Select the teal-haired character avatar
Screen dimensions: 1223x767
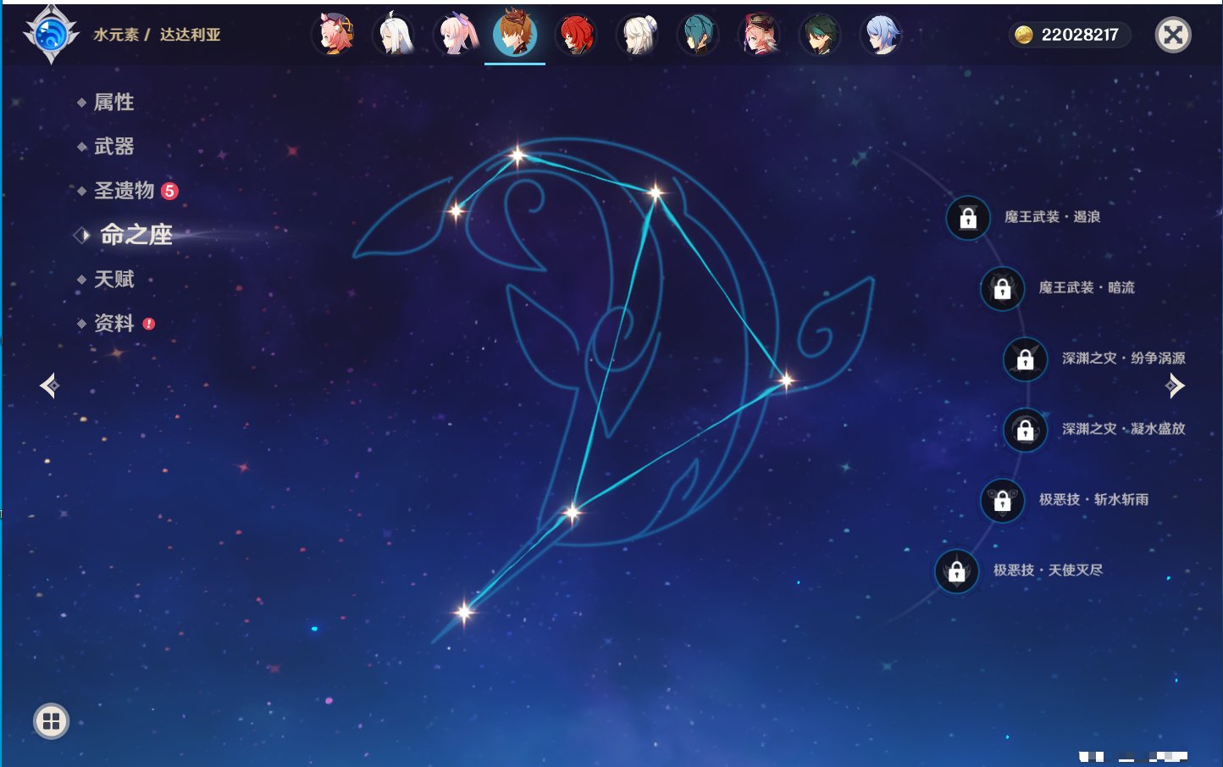point(699,35)
